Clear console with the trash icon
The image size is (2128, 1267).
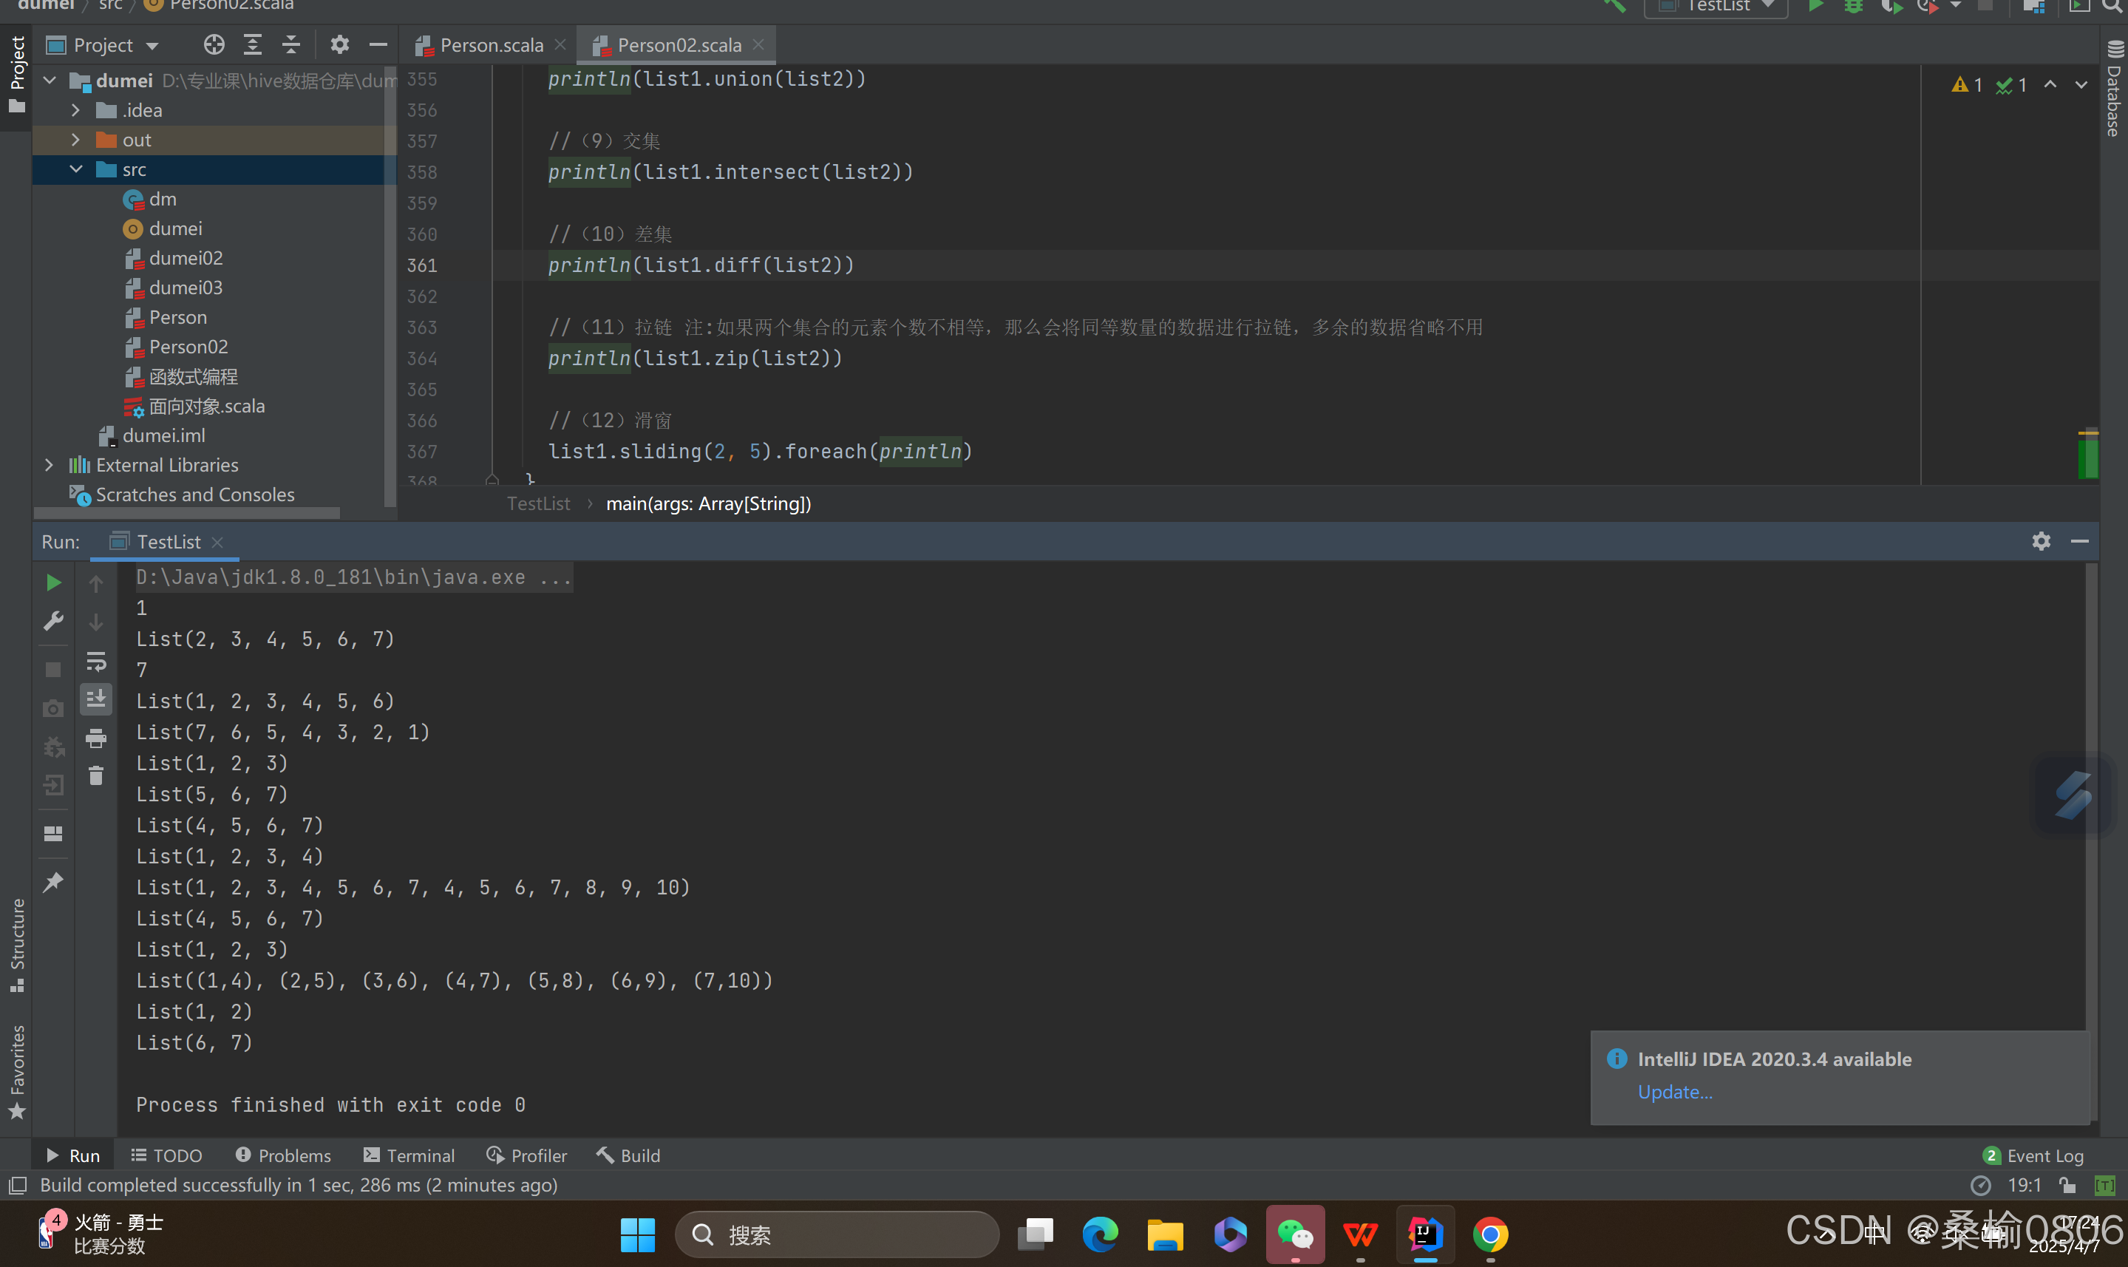point(95,775)
